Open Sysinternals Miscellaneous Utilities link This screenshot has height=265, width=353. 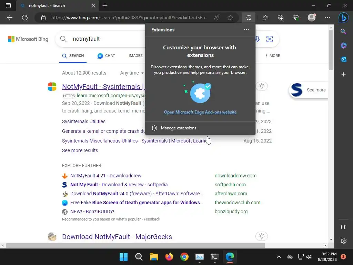coord(133,141)
